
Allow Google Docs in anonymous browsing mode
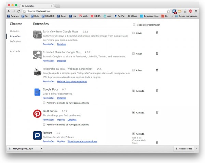click(x=44, y=103)
